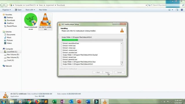Click the Cancel button in VLC Setup
185x104 pixels.
119,72
